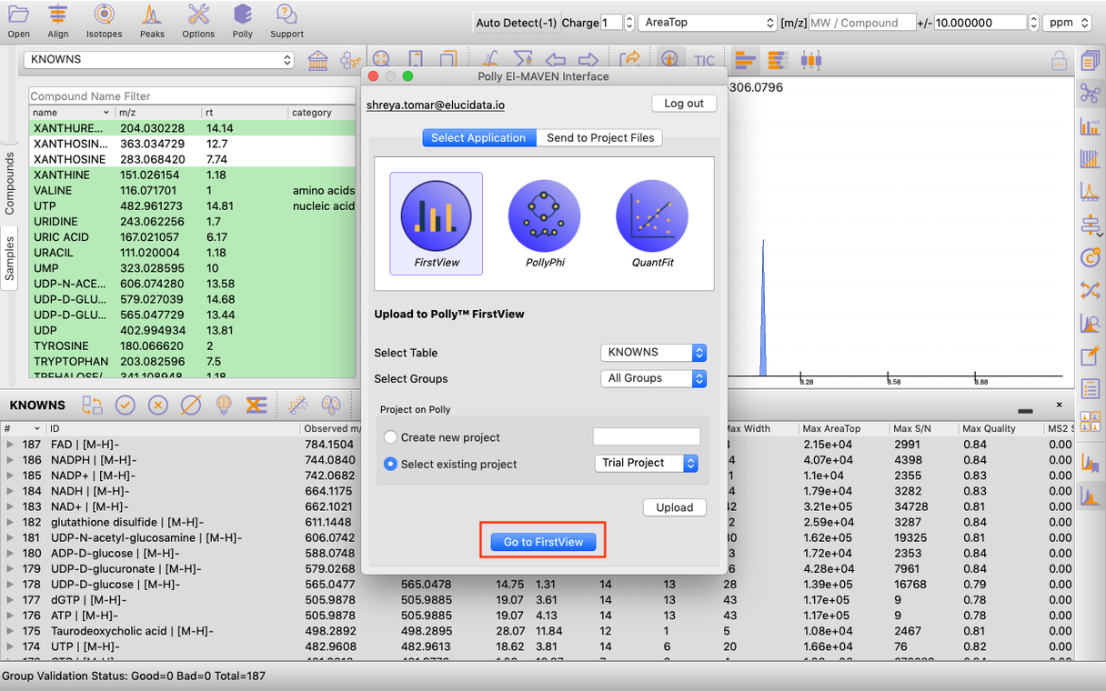Viewport: 1106px width, 691px height.
Task: Select the QuantFit application icon
Action: pos(652,224)
